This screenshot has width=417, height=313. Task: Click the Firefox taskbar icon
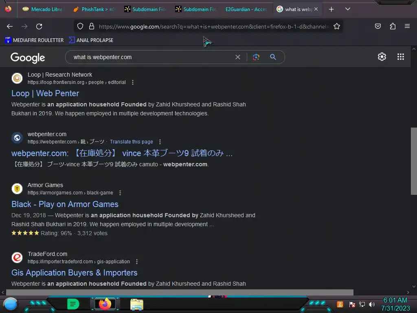tap(105, 304)
